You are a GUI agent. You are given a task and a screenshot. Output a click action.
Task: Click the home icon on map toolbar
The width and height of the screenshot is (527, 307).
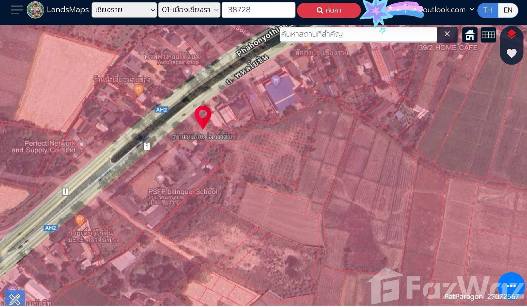[470, 35]
